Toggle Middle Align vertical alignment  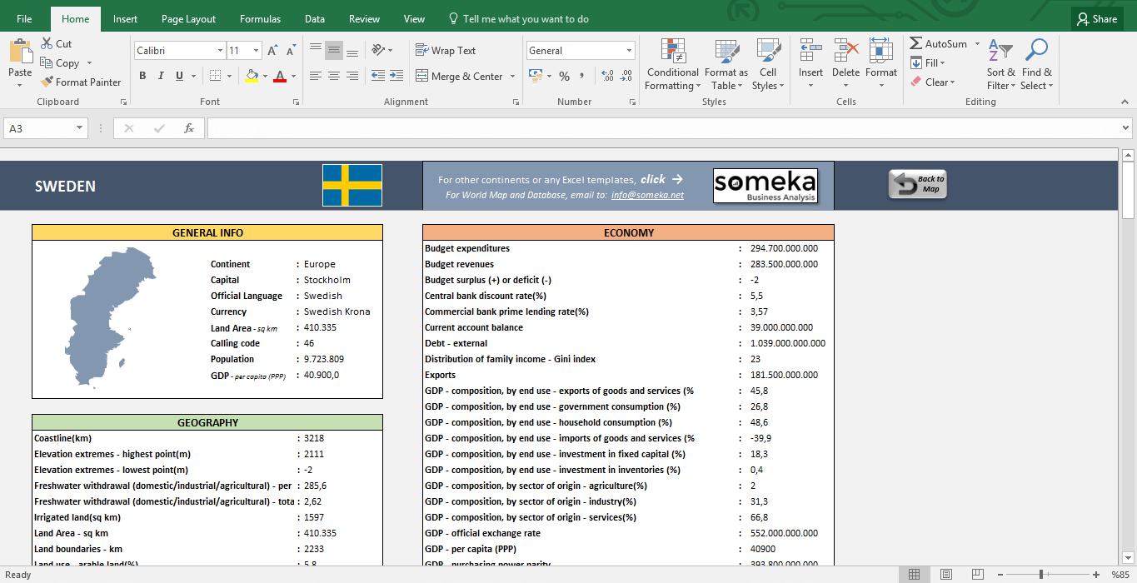[334, 51]
